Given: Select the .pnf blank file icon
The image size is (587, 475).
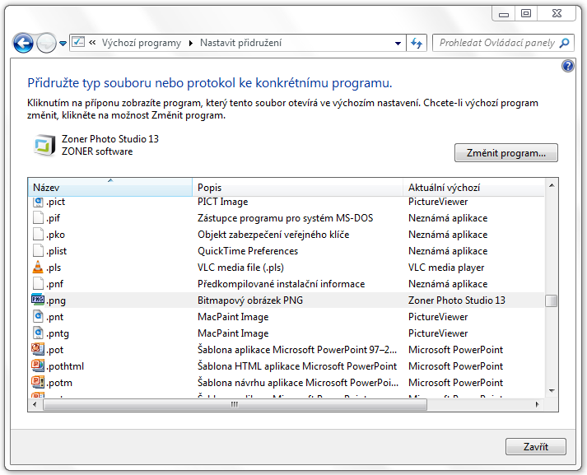Looking at the screenshot, I should tap(38, 284).
